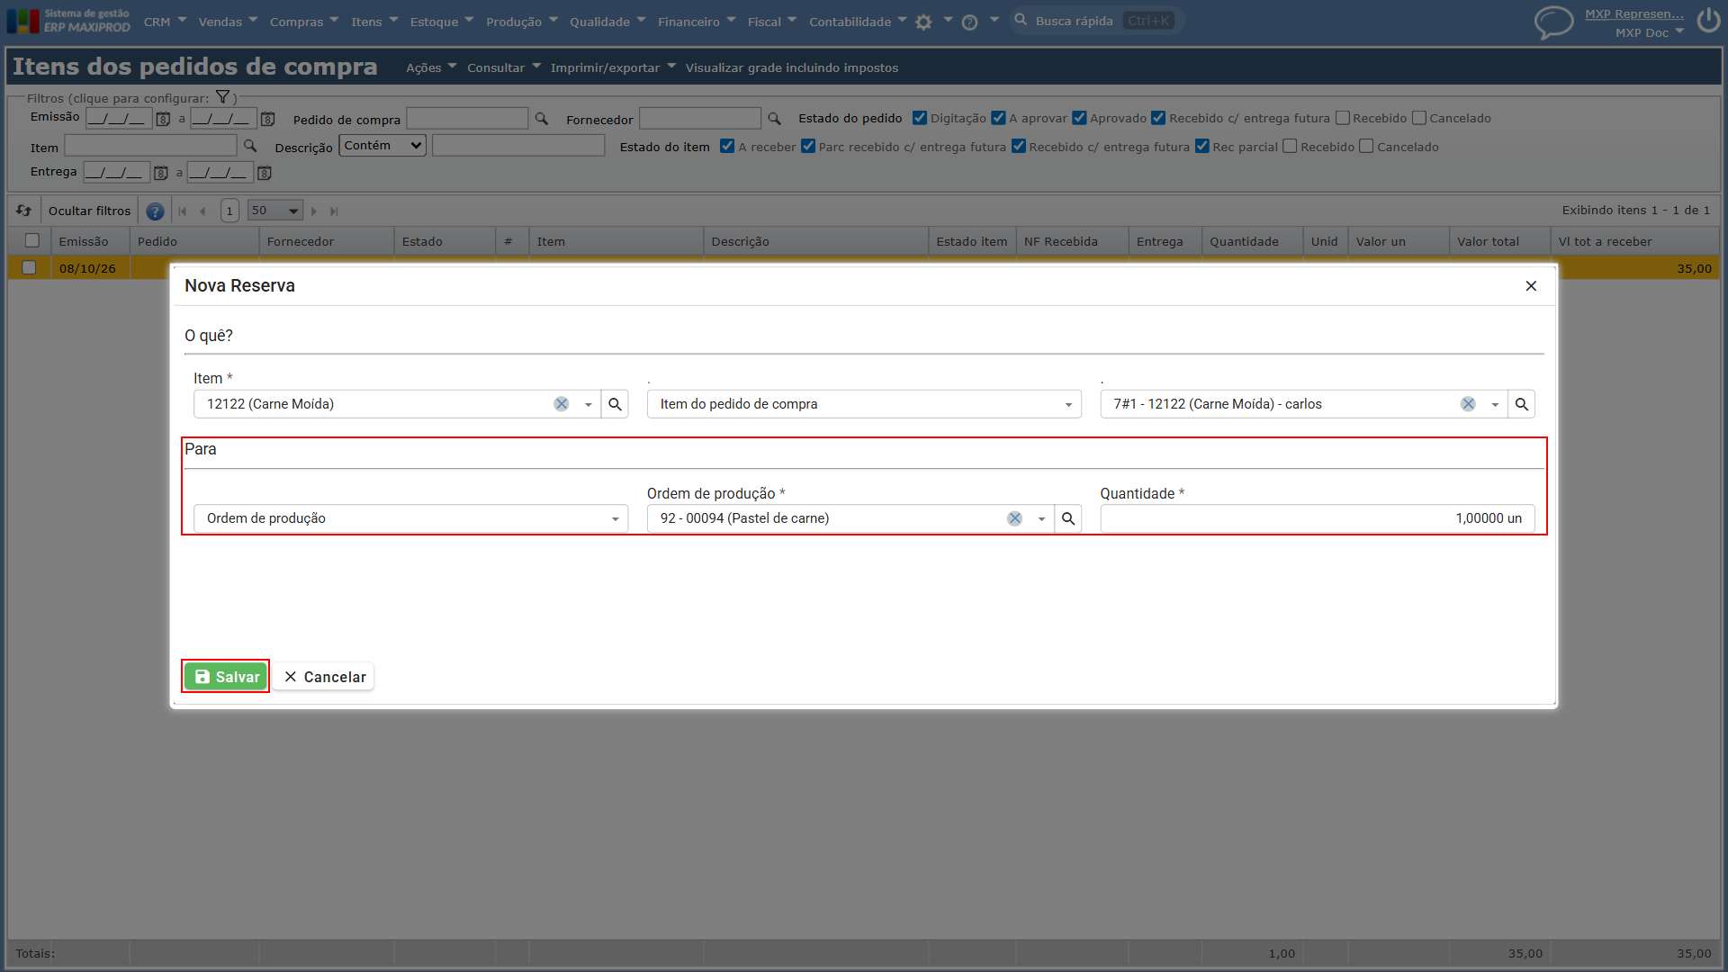Open the Descrição Contém dropdown
This screenshot has width=1728, height=972.
tap(382, 146)
